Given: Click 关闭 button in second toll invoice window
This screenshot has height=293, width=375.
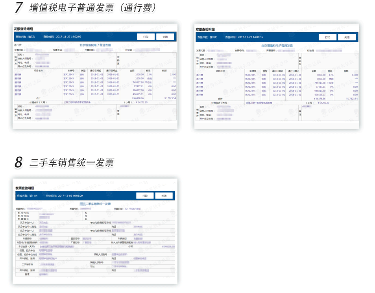Looking at the screenshot, I should click(347, 37).
